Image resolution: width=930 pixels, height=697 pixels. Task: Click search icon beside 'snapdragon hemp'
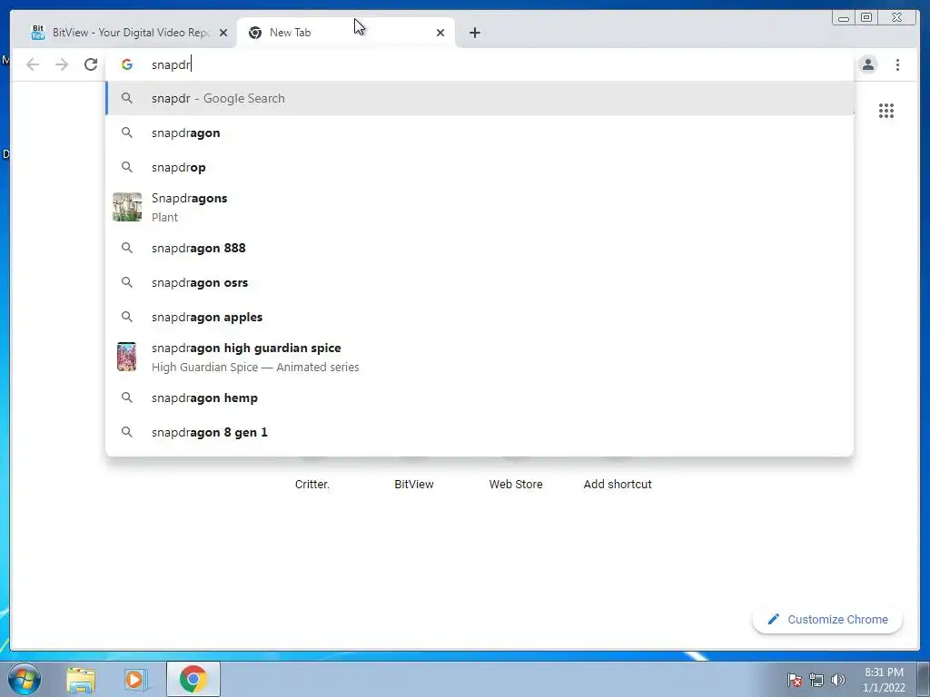coord(127,398)
